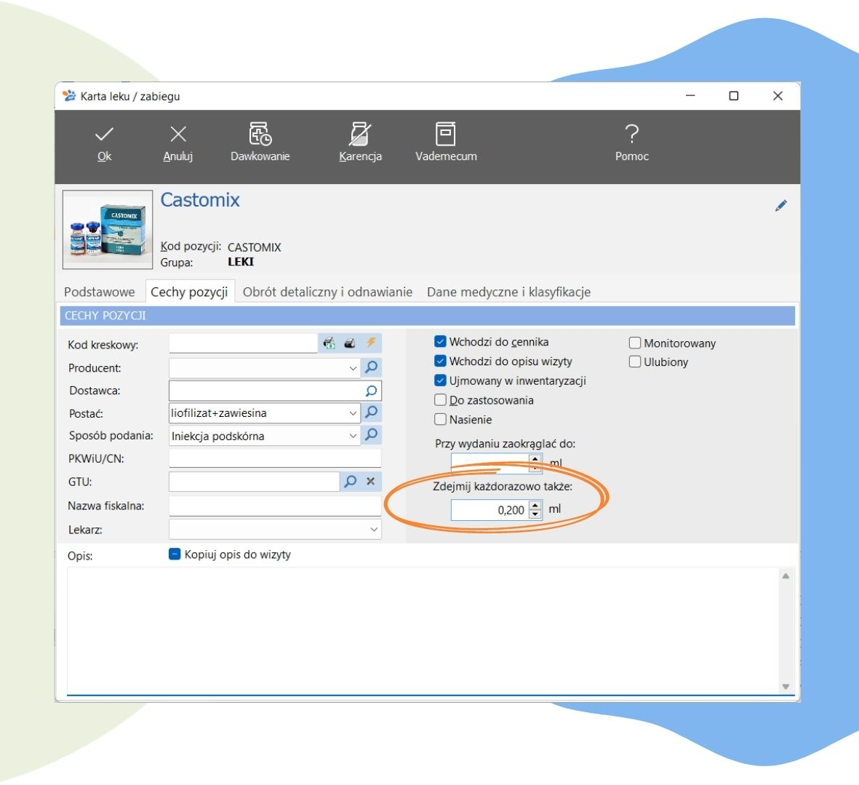Click into the GTU field

pos(254,482)
